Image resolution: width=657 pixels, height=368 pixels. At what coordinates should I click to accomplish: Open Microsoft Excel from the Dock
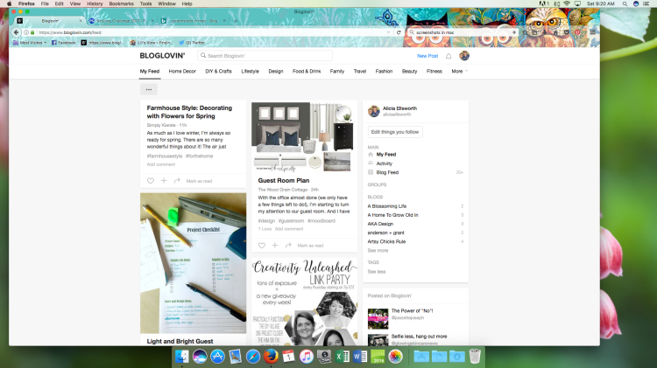pyautogui.click(x=342, y=357)
